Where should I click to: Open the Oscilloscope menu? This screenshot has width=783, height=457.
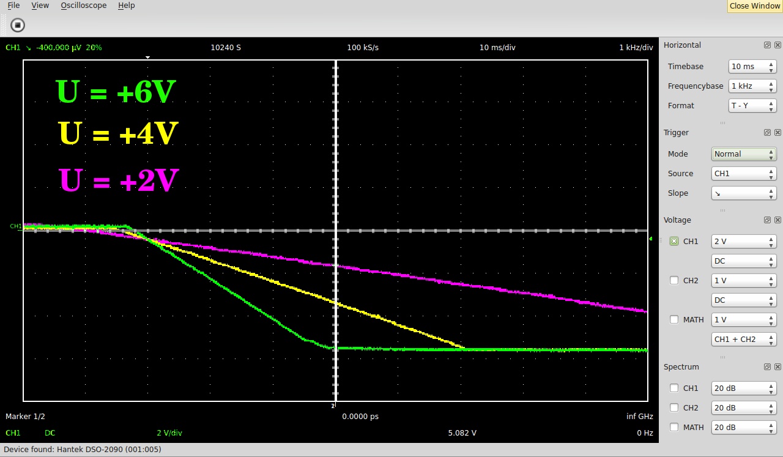pos(83,6)
